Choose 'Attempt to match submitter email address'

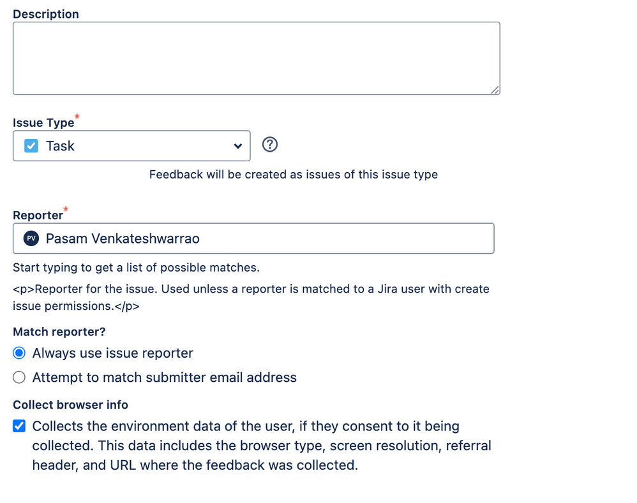pos(19,377)
